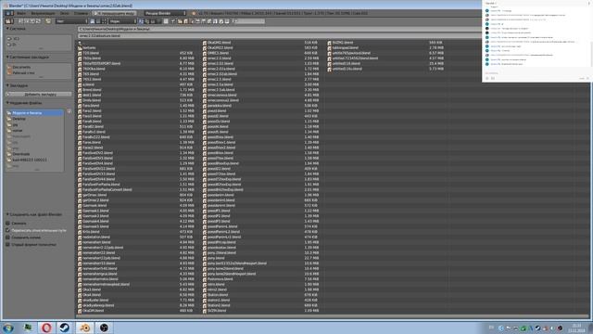
Task: Switch to thumbnail display mode
Action: tap(104, 21)
